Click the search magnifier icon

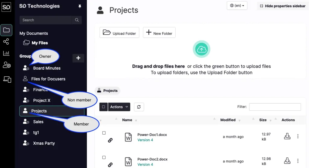77,20
